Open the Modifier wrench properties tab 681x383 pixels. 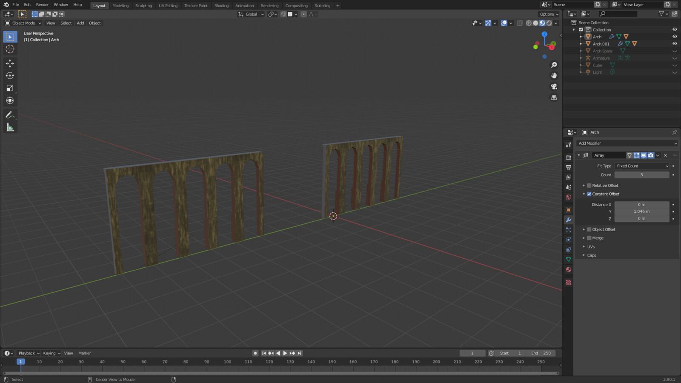569,220
